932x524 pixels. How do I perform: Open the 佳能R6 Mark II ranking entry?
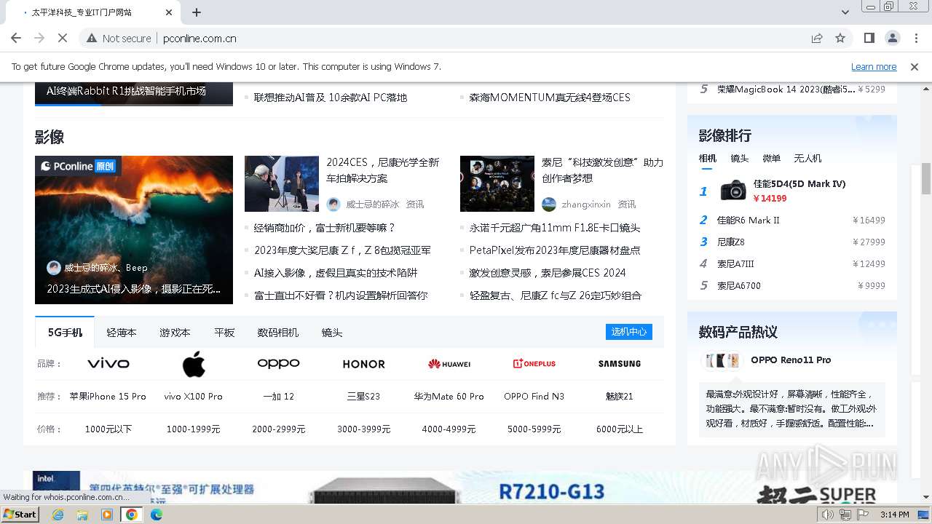point(748,220)
